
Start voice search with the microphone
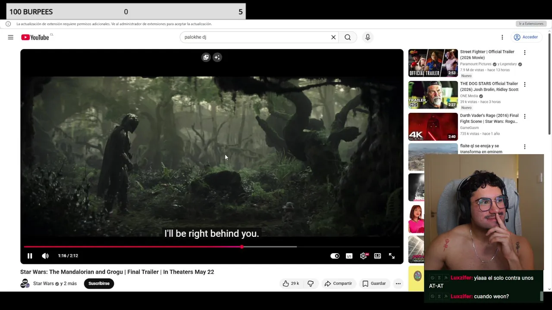367,37
